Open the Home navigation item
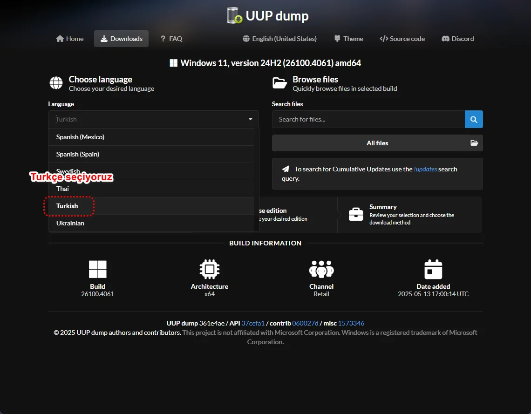531x414 pixels. (70, 39)
